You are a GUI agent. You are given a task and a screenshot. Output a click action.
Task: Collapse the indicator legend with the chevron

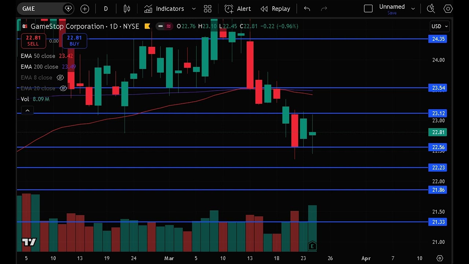tap(27, 110)
